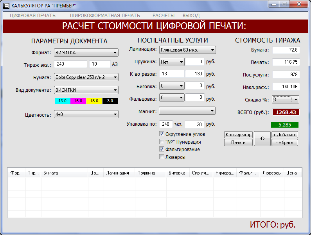Click the Ламинация column header in table
Image resolution: width=311 pixels, height=235 pixels.
(x=119, y=173)
